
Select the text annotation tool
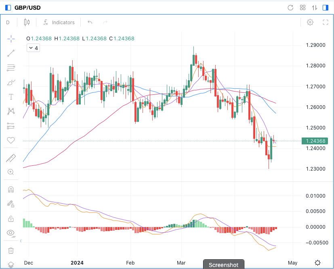(11, 97)
